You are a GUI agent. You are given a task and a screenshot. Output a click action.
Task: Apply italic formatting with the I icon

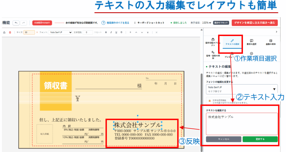click(x=111, y=32)
